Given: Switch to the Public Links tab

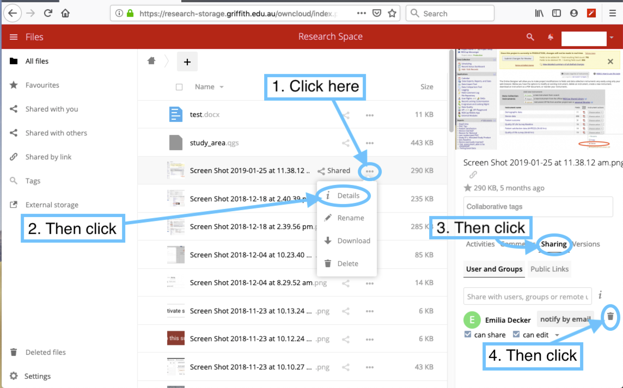Looking at the screenshot, I should [549, 269].
